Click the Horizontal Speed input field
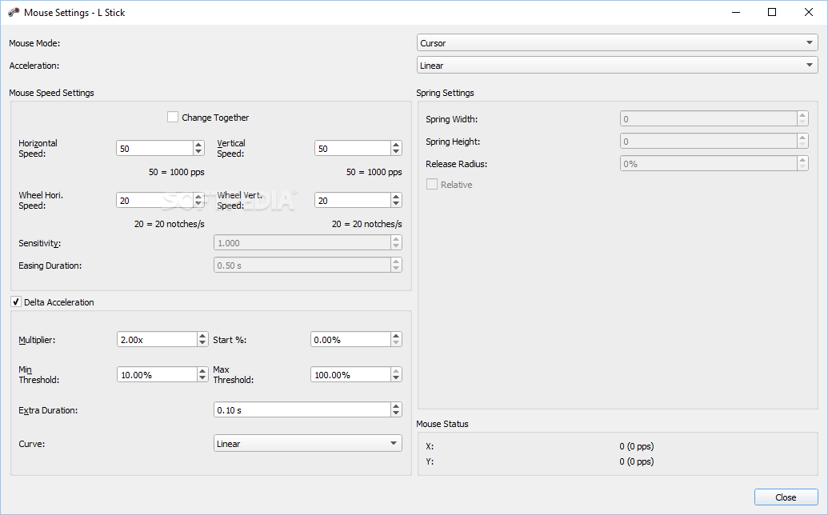 154,149
